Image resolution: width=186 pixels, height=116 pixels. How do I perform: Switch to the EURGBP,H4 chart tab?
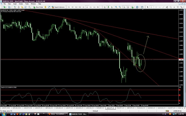pyautogui.click(x=100, y=108)
